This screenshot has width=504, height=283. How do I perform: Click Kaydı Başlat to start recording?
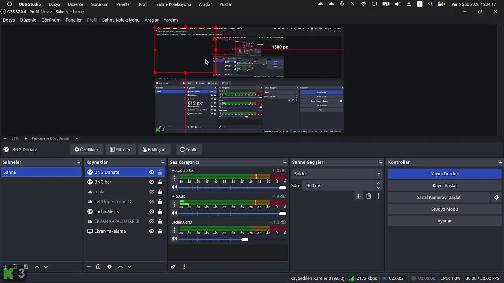tap(445, 186)
